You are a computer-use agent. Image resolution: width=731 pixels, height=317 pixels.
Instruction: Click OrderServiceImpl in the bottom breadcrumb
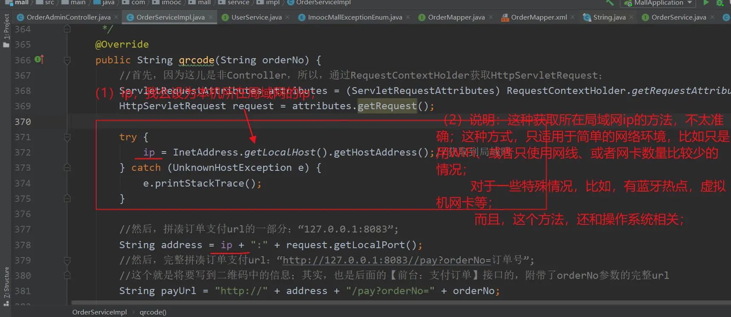(x=100, y=312)
